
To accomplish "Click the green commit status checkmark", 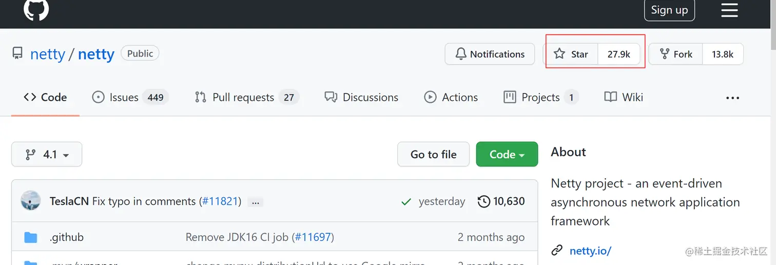I will point(406,202).
